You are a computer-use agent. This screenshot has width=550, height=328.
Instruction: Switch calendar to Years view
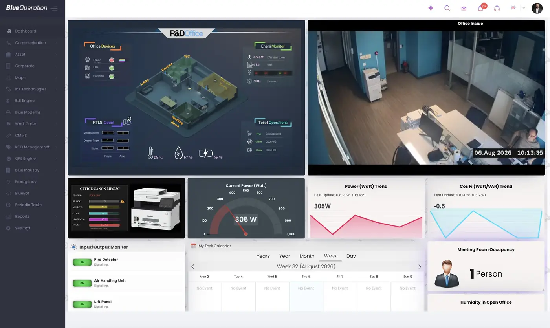[263, 256]
